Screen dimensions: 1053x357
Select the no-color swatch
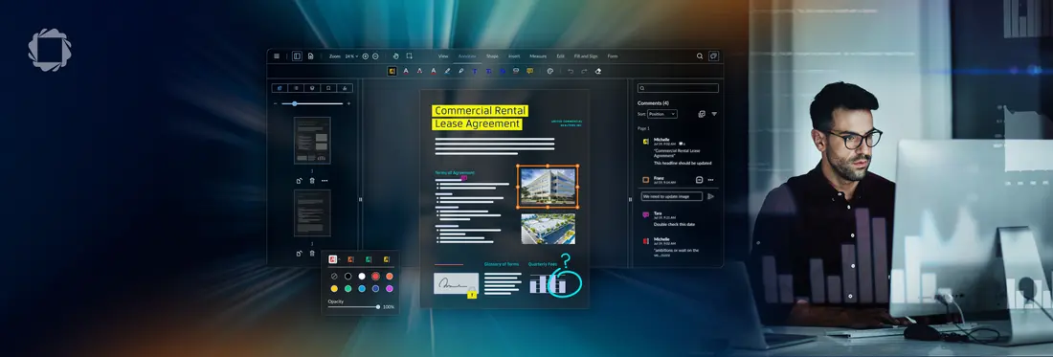(x=334, y=276)
